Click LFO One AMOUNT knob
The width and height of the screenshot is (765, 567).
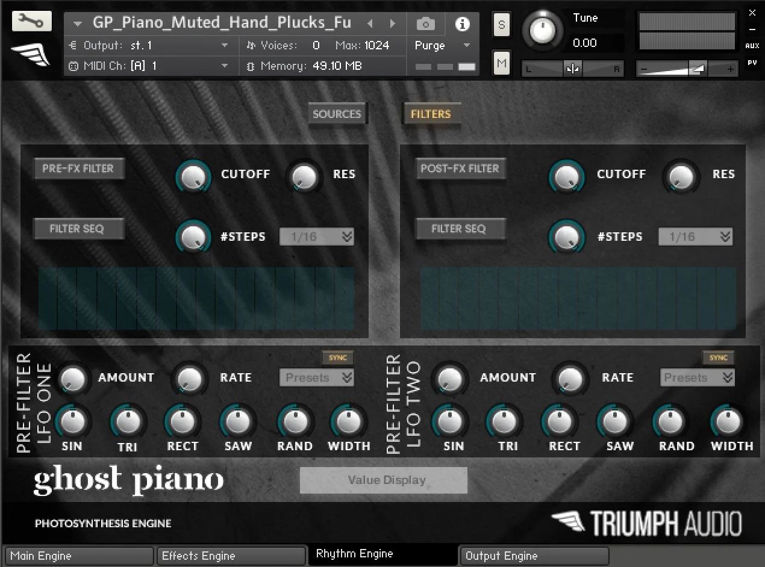73,379
